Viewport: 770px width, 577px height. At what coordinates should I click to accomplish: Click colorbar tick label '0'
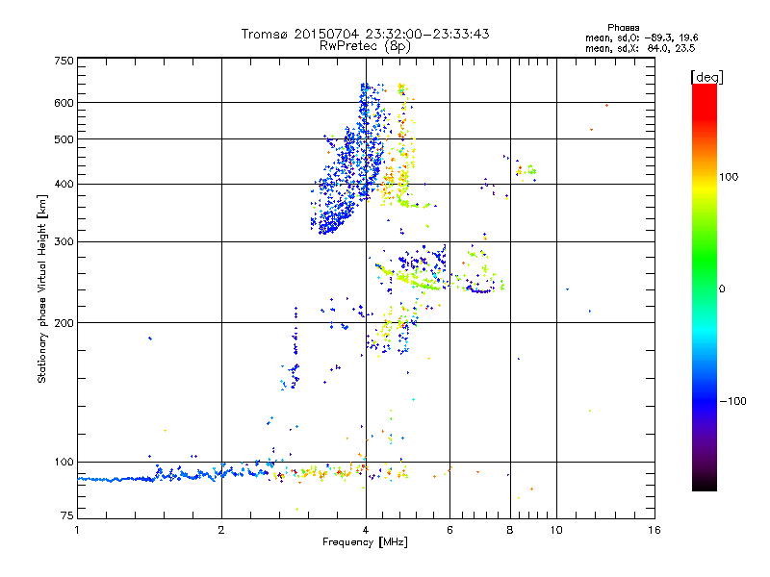[722, 288]
